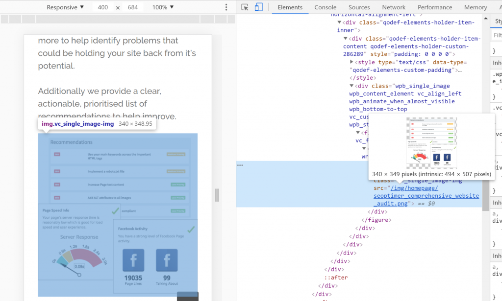Click green checkmark in Page Speed Info card
This screenshot has height=301, width=502.
click(115, 211)
